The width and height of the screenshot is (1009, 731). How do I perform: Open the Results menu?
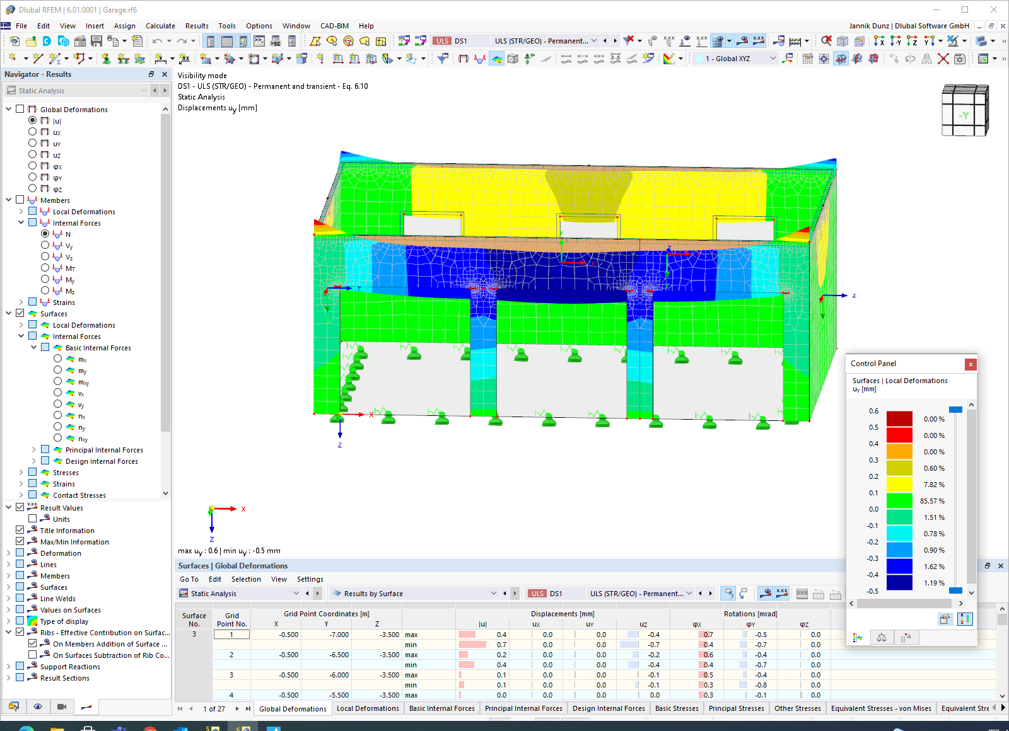(197, 26)
